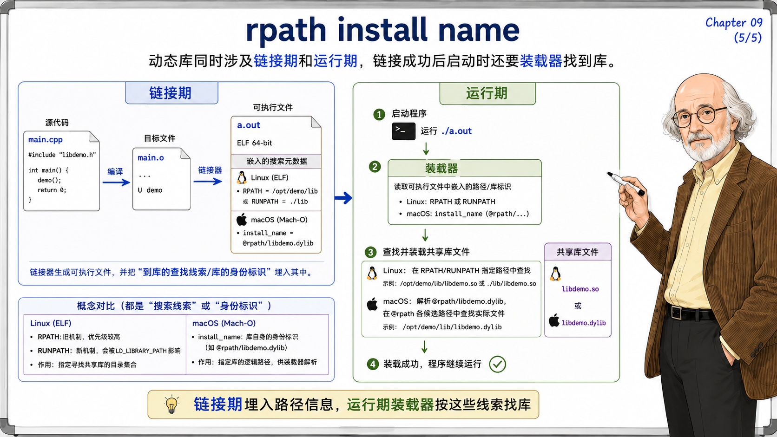Click the Linux (ELF) heading in the comparison table

click(x=51, y=323)
